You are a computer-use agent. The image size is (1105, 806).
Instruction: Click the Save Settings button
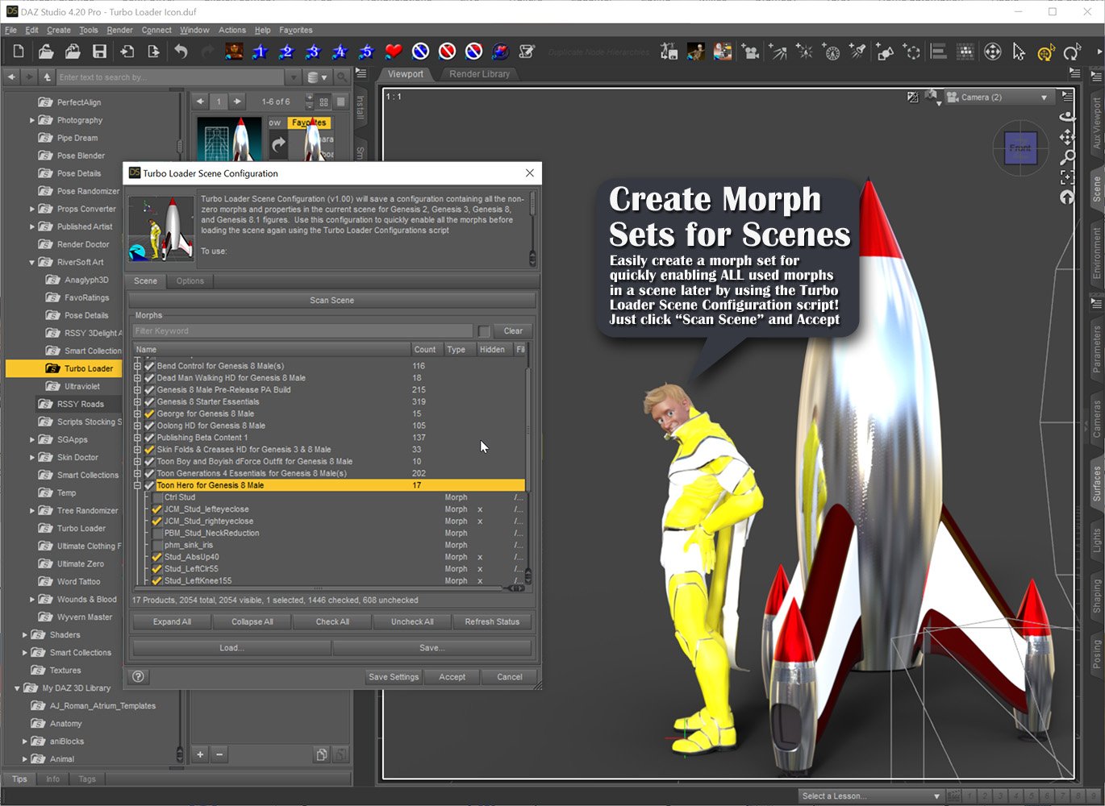pyautogui.click(x=394, y=677)
